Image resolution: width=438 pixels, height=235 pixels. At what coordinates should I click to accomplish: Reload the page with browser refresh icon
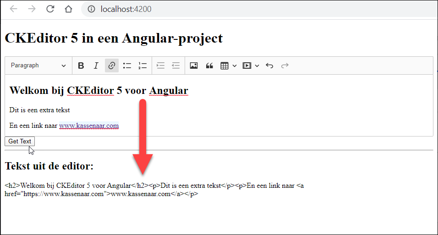tap(50, 9)
